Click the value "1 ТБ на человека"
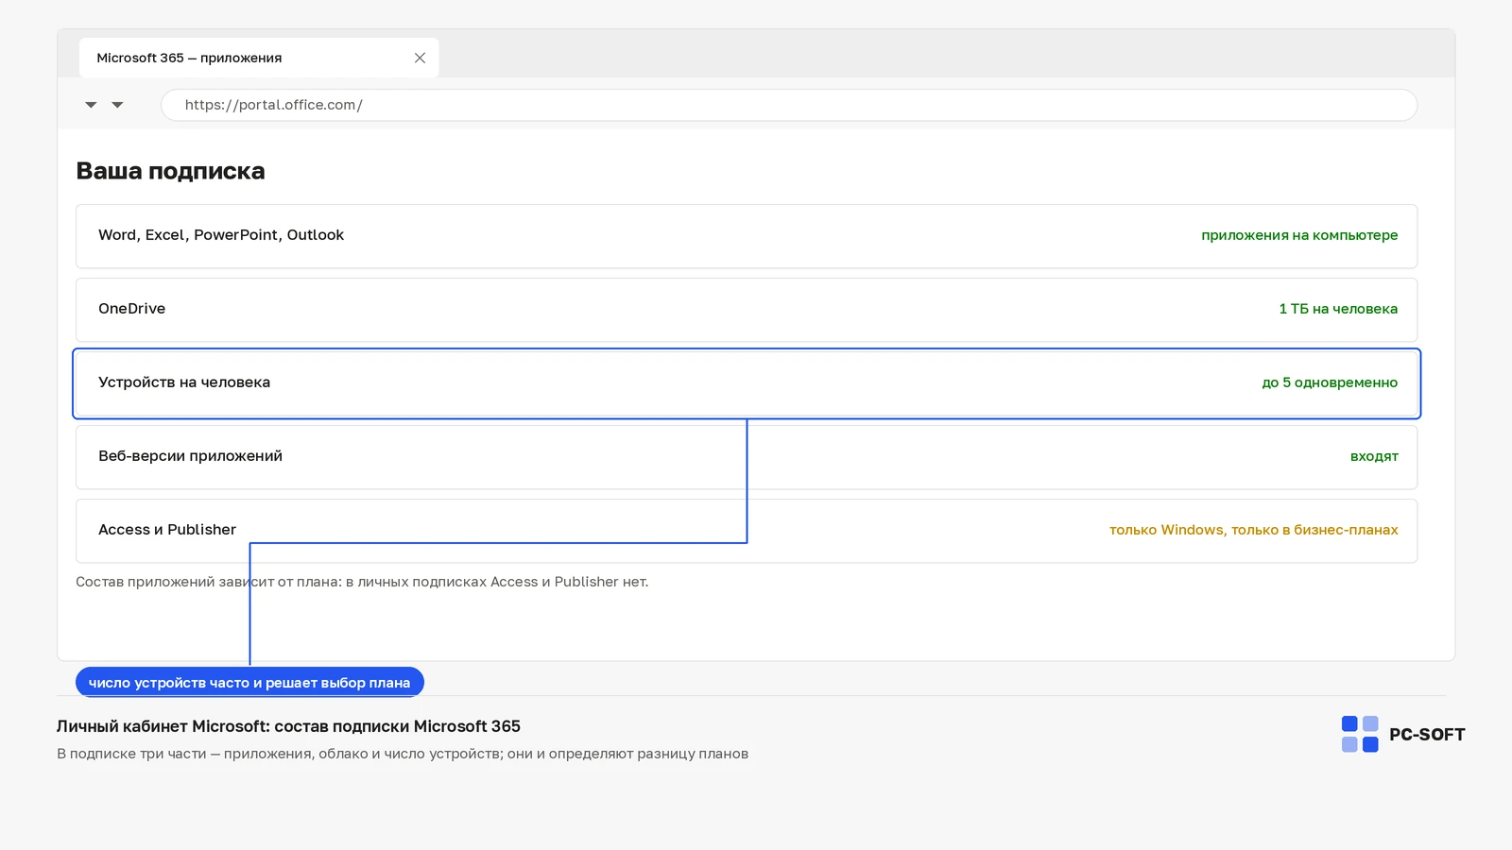Viewport: 1512px width, 850px height. tap(1338, 309)
